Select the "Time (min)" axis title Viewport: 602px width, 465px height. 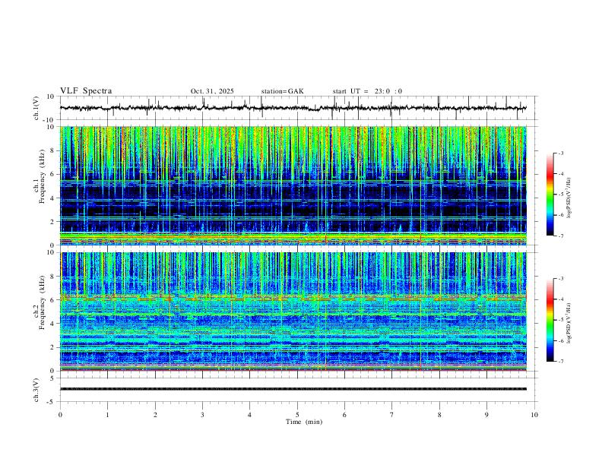[x=304, y=422]
